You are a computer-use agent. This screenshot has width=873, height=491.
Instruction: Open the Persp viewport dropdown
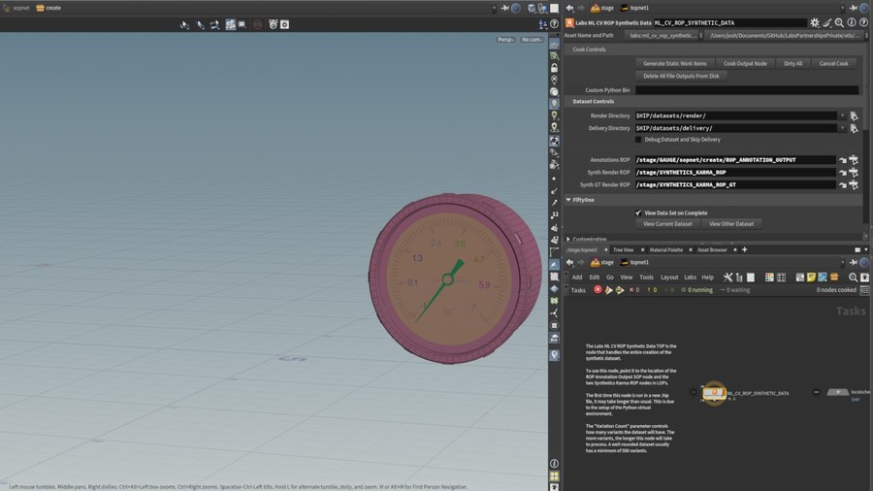pos(505,40)
